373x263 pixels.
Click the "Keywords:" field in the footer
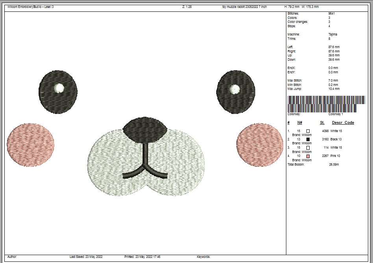point(203,257)
